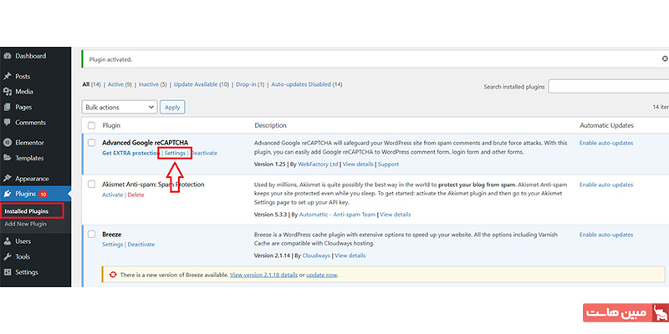Image resolution: width=669 pixels, height=334 pixels.
Task: Click the red plugins update count badge
Action: click(43, 195)
